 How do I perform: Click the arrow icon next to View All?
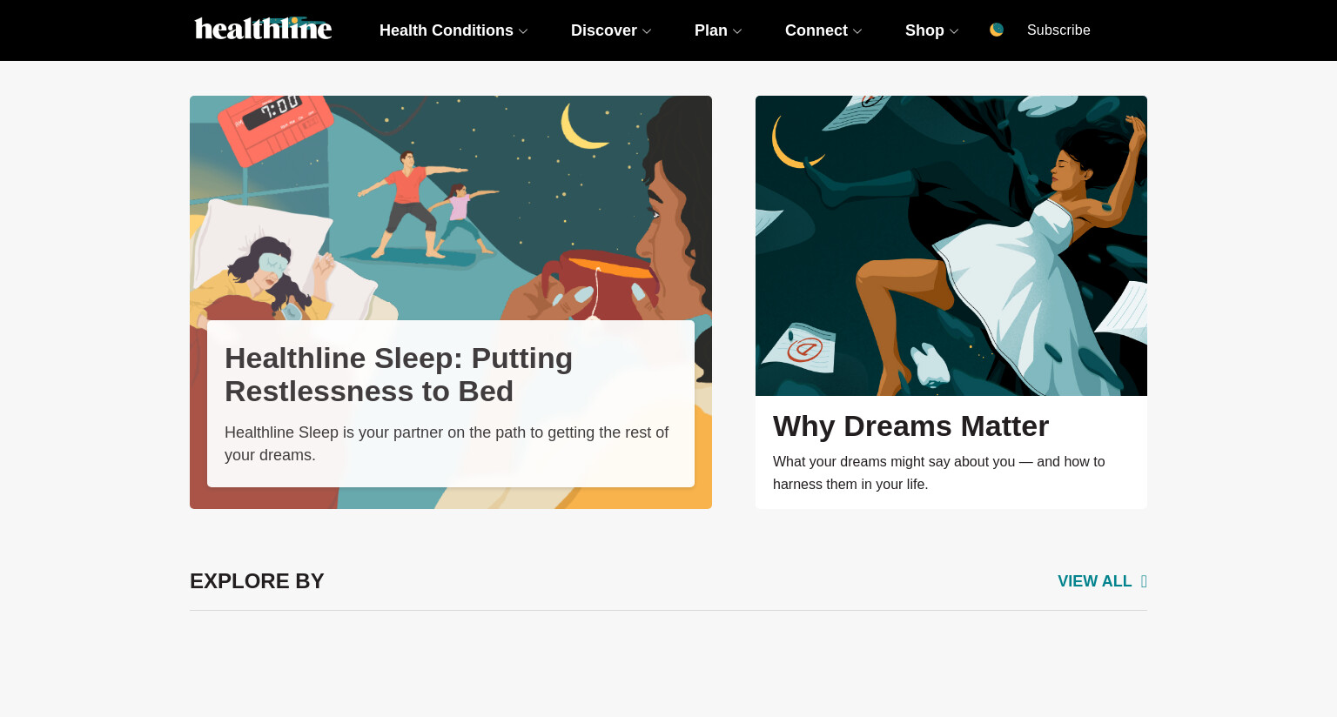(1144, 581)
